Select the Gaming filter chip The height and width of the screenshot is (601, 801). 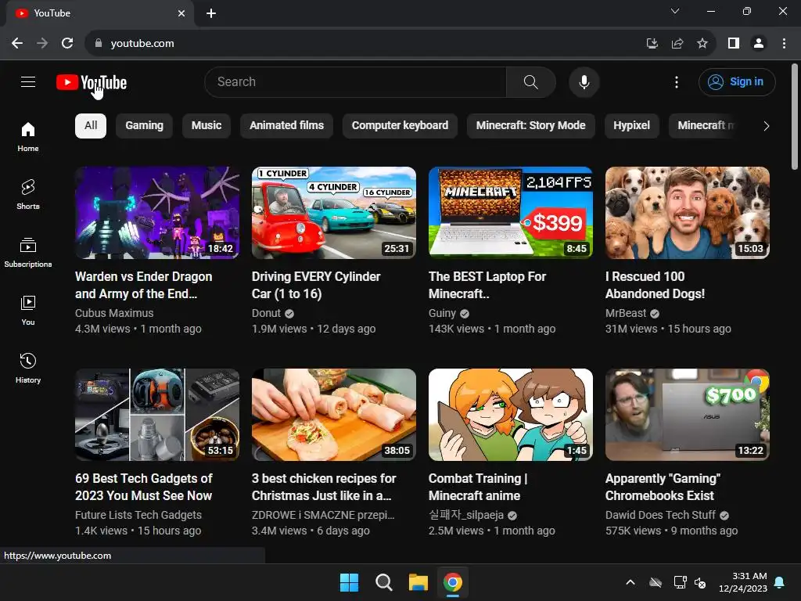click(145, 126)
